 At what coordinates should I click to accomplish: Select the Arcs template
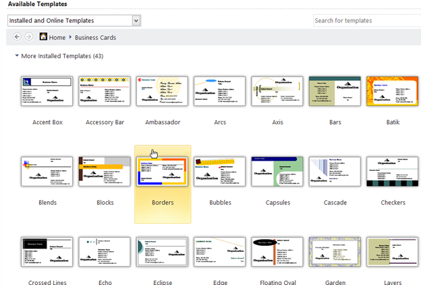pos(220,91)
